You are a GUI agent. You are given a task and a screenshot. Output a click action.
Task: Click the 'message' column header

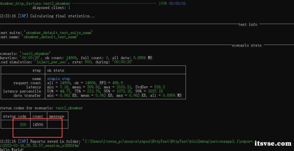pos(56,117)
